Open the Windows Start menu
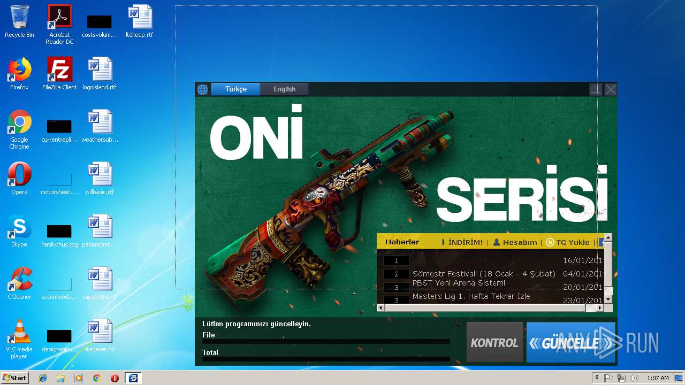The image size is (685, 385). click(15, 378)
